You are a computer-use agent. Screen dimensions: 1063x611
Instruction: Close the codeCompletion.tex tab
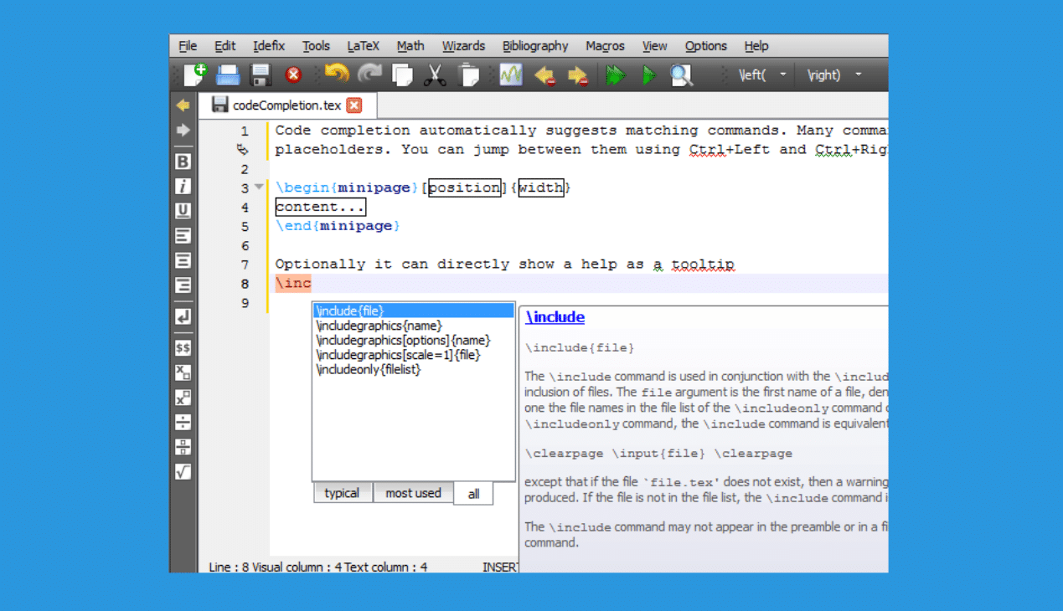coord(354,105)
